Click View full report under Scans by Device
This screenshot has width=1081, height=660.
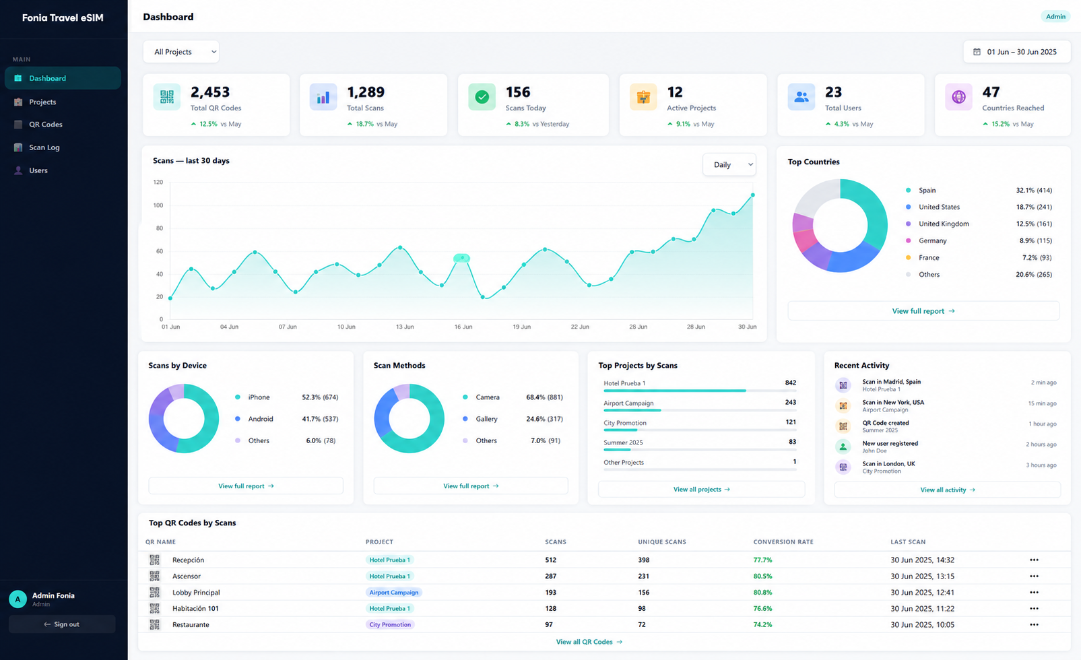click(246, 486)
